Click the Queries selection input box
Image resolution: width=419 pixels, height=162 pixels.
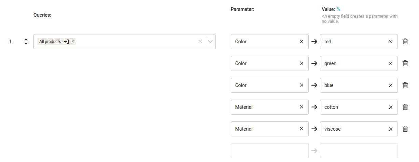[x=137, y=42]
